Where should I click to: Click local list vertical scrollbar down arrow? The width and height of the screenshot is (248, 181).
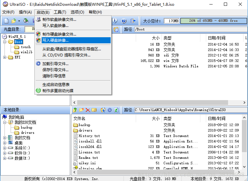pos(244,167)
